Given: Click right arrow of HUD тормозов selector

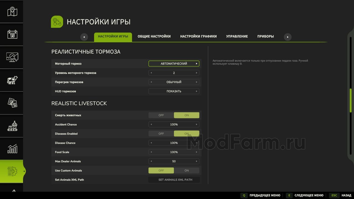Looking at the screenshot, I should (197, 91).
